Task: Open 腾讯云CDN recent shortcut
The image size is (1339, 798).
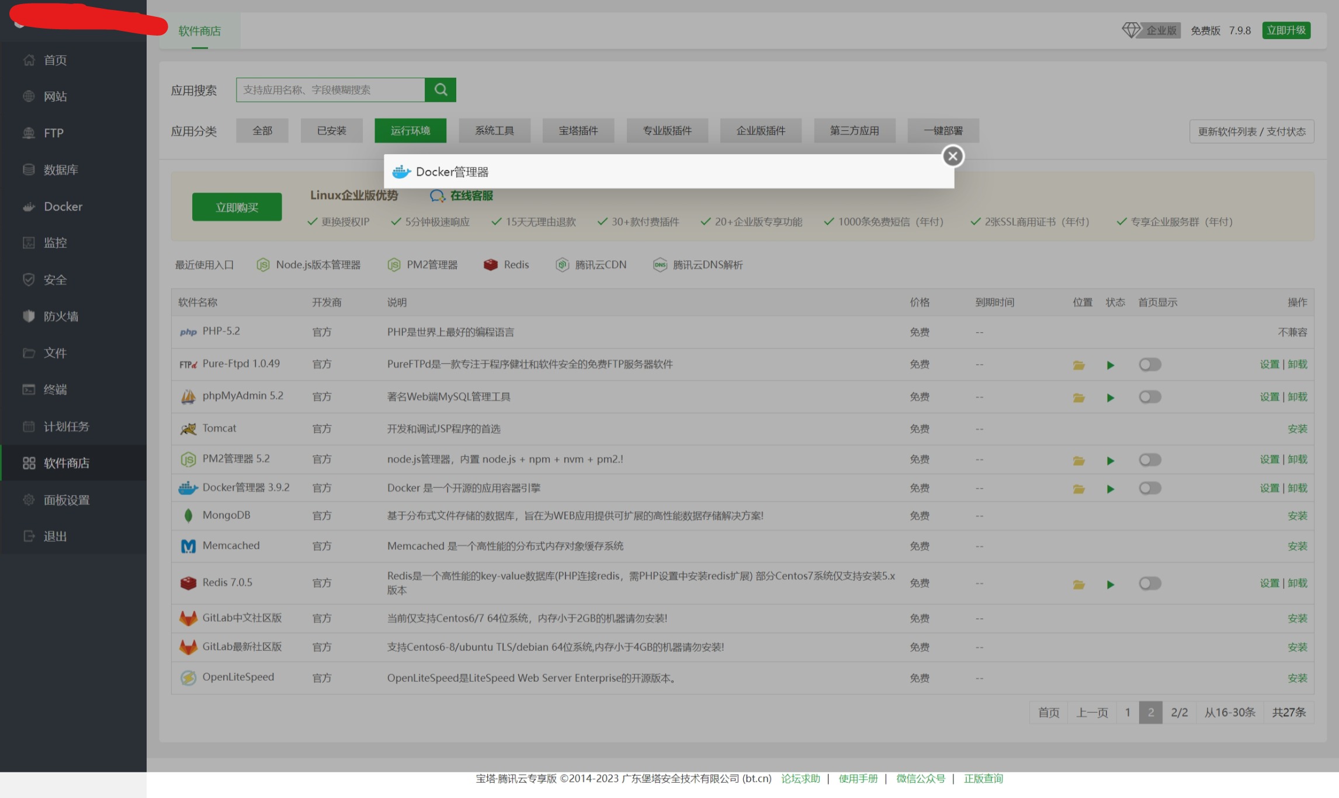Action: pyautogui.click(x=591, y=265)
